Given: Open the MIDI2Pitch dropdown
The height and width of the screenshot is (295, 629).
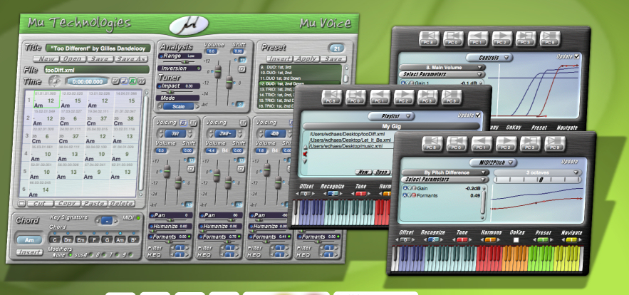Looking at the screenshot, I should tap(493, 162).
